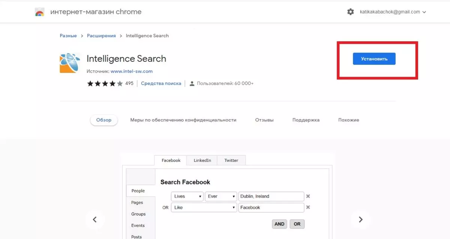Screen dimensions: 450x239
Task: Go to next screenshot with right arrow
Action: tap(360, 220)
